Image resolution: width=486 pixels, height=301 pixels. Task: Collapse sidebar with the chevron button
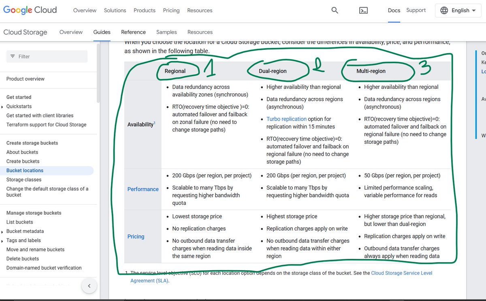[89, 286]
